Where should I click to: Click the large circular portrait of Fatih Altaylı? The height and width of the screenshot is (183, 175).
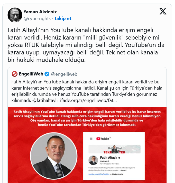coord(54,156)
